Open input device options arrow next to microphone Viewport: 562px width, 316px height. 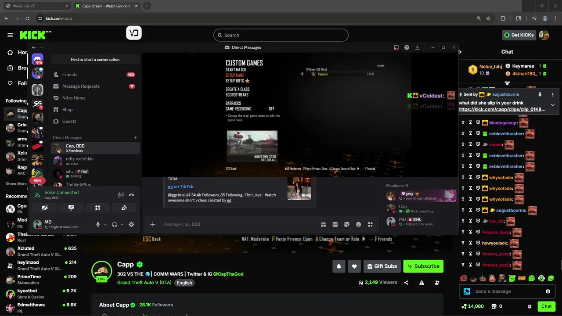click(105, 224)
